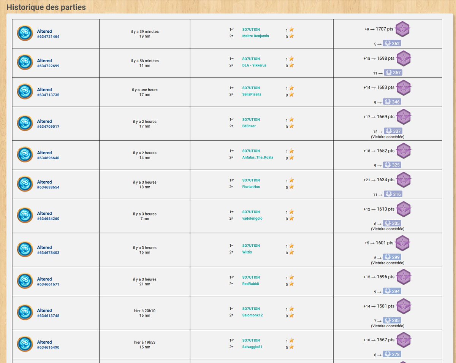Click the laurel arena badge showing 346

(x=392, y=102)
